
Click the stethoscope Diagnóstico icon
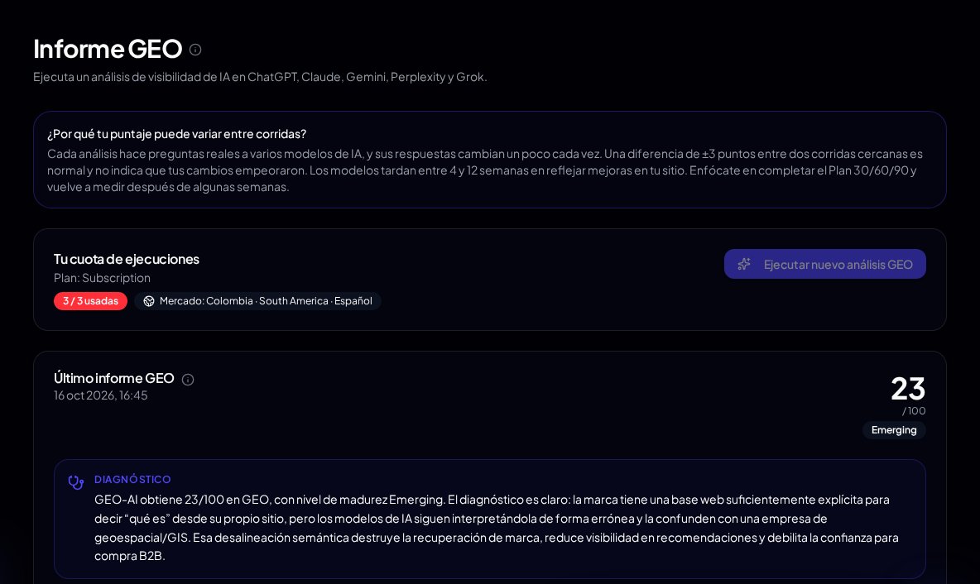click(75, 481)
